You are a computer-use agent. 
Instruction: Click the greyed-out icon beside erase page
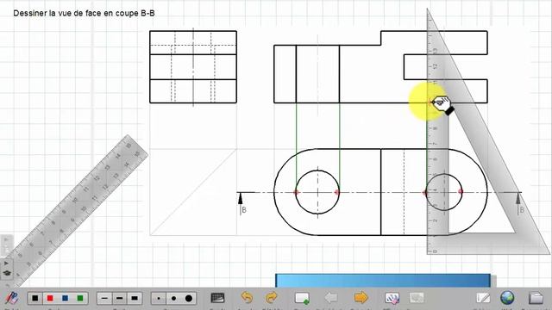pyautogui.click(x=417, y=298)
